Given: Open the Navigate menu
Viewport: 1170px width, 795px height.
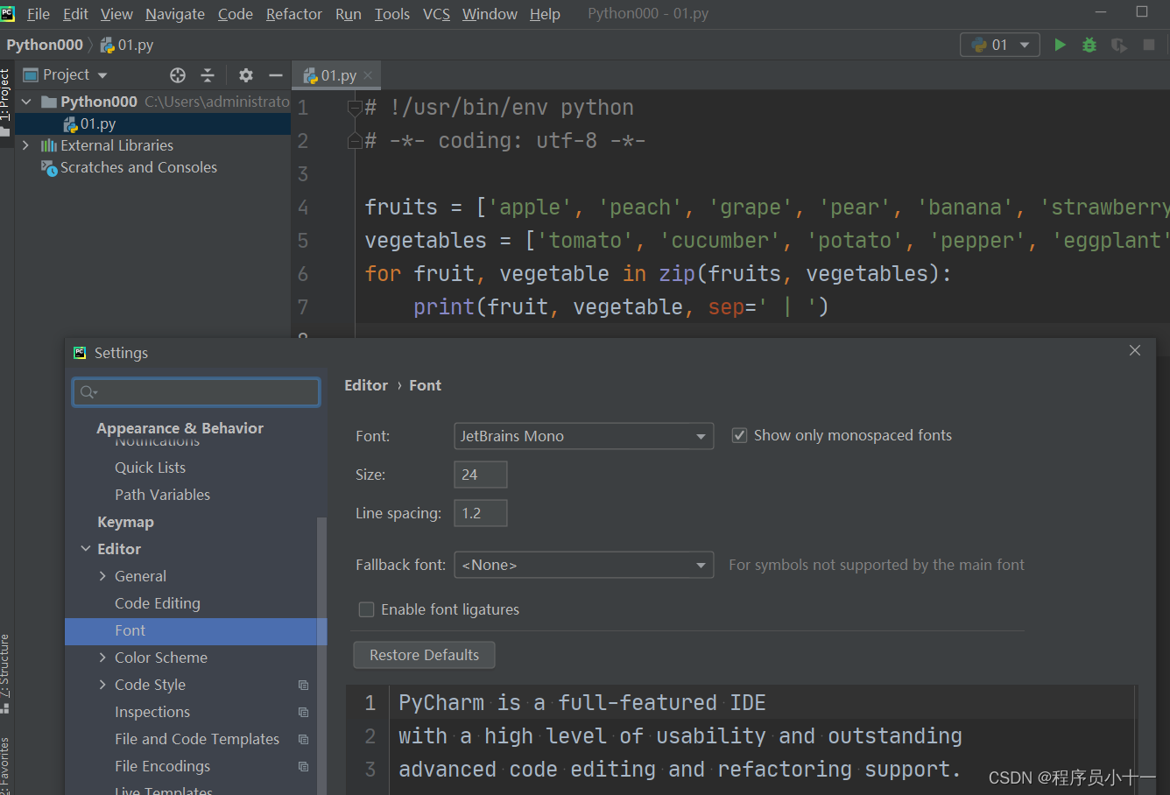Looking at the screenshot, I should click(x=175, y=14).
